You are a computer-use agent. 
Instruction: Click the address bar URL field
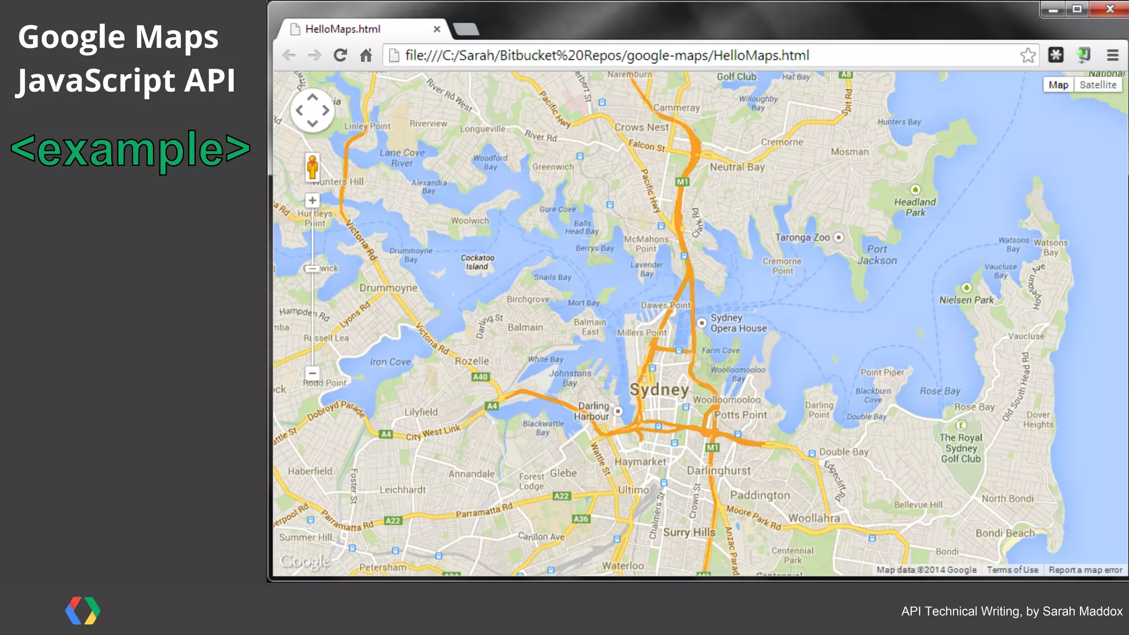click(x=606, y=55)
